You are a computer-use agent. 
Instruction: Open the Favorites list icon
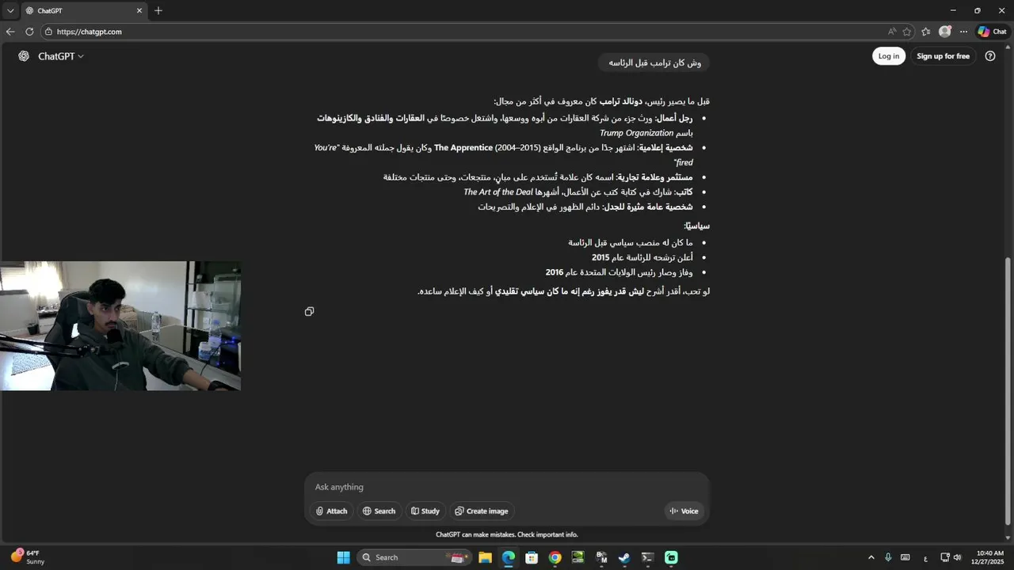[x=926, y=32]
